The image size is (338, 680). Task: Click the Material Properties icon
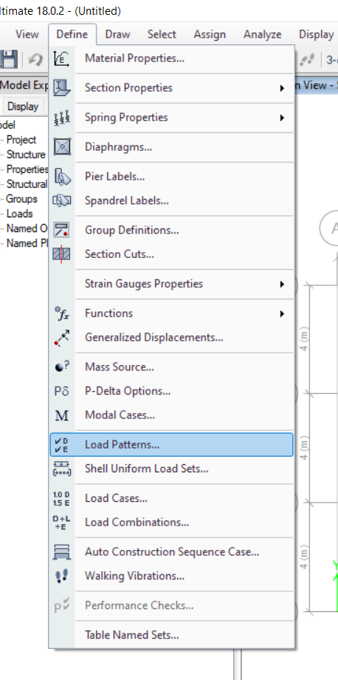pos(62,58)
